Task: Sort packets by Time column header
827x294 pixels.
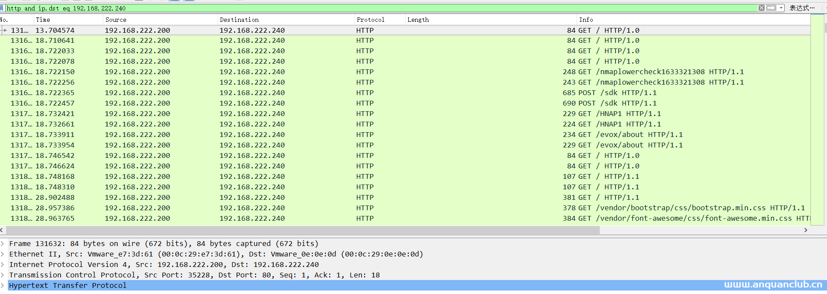Action: point(43,20)
